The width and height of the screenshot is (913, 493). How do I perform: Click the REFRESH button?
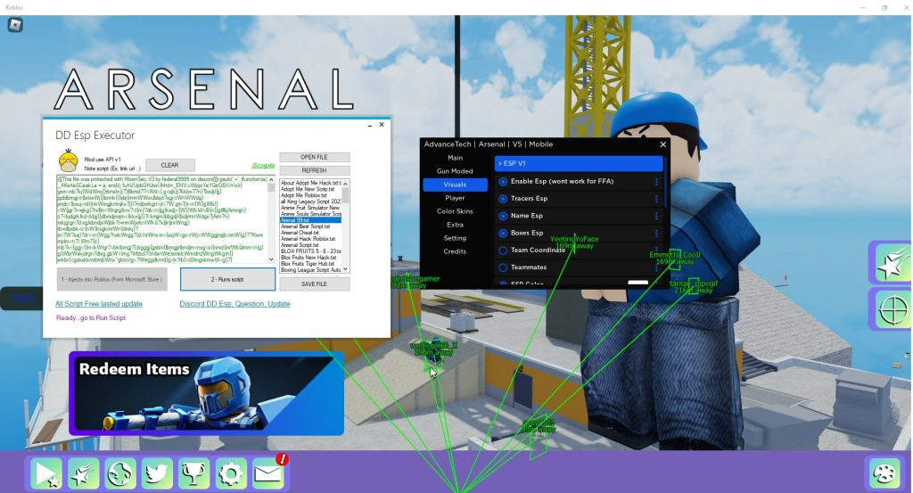(315, 170)
